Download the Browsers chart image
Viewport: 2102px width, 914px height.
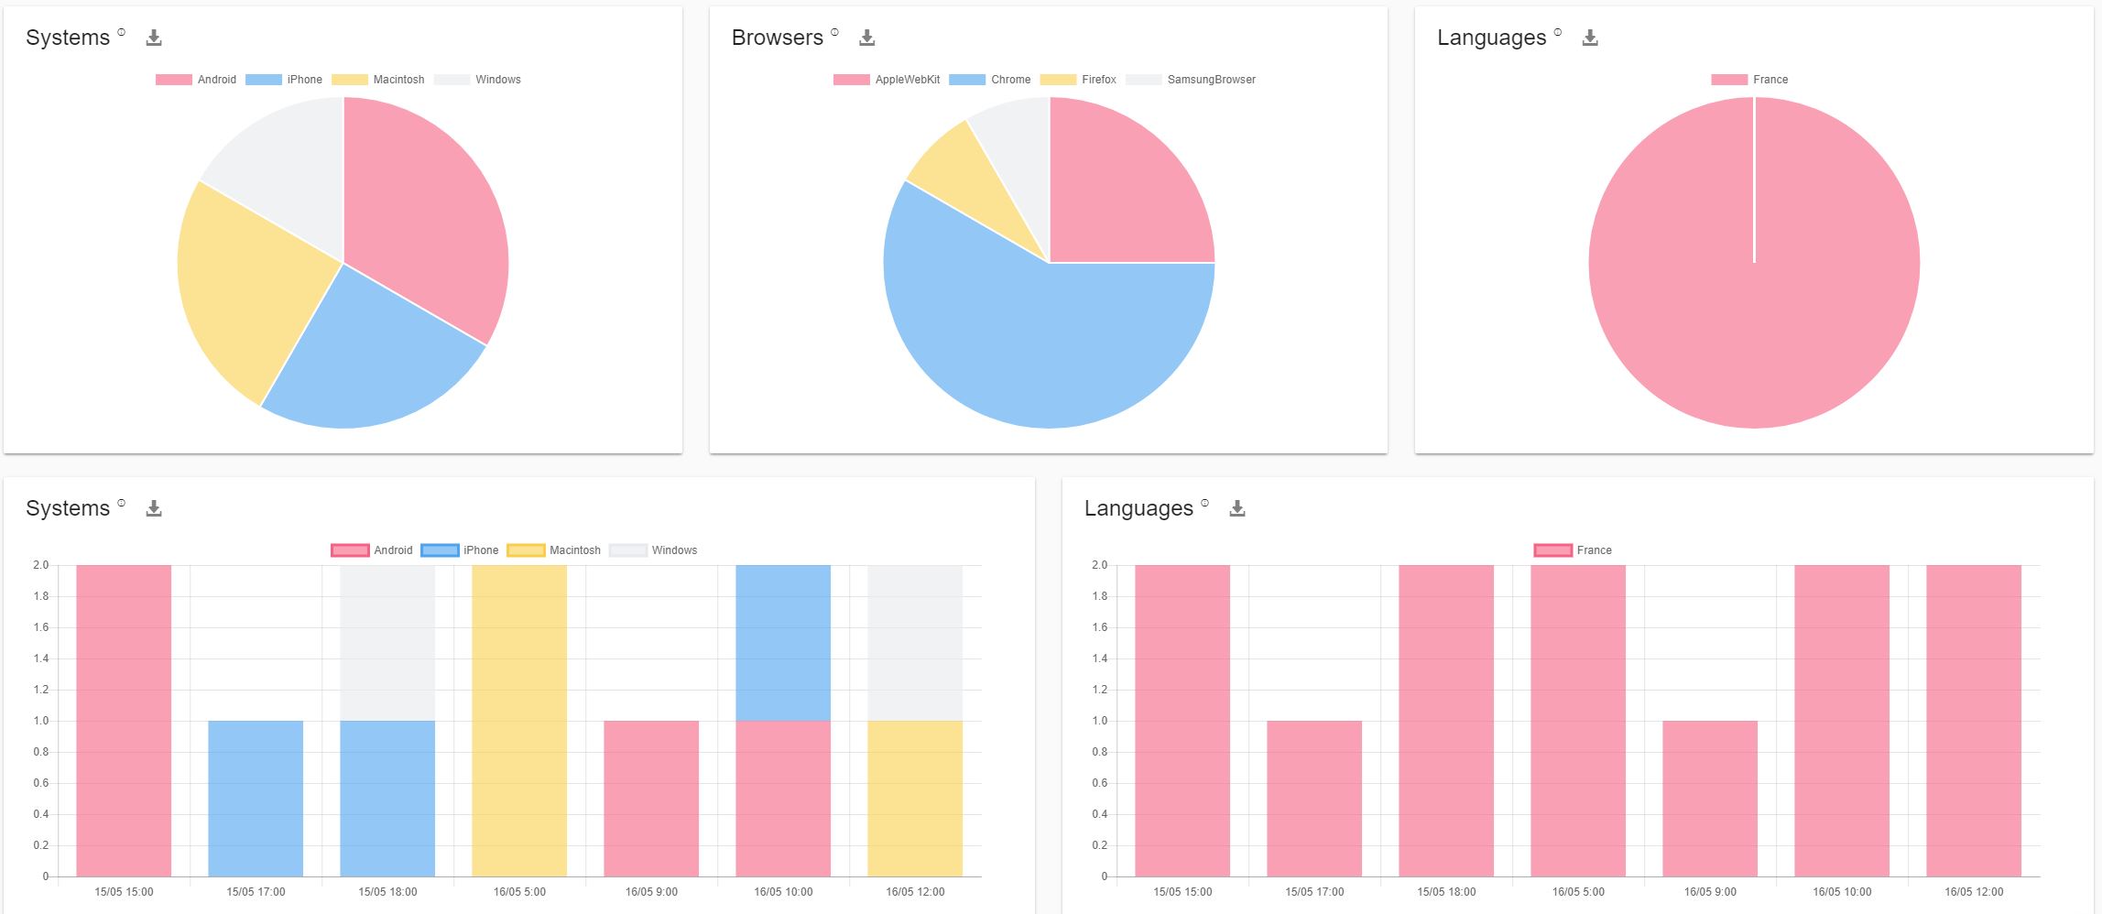click(866, 38)
